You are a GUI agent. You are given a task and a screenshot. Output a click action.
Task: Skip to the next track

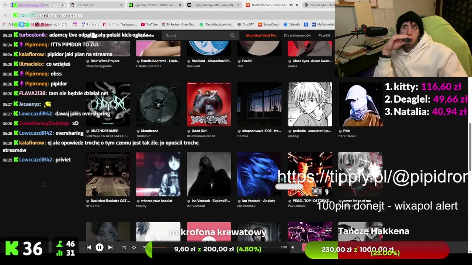tap(110, 247)
